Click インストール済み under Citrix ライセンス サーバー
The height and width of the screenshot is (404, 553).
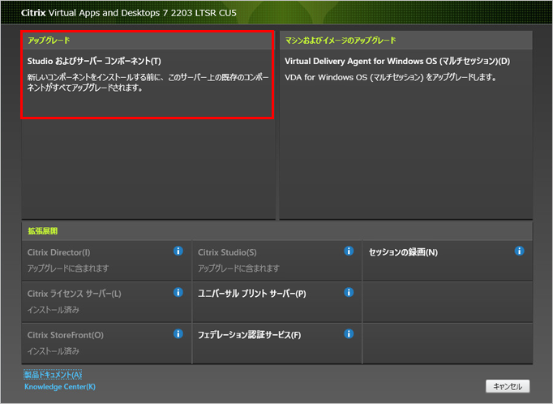tap(54, 310)
